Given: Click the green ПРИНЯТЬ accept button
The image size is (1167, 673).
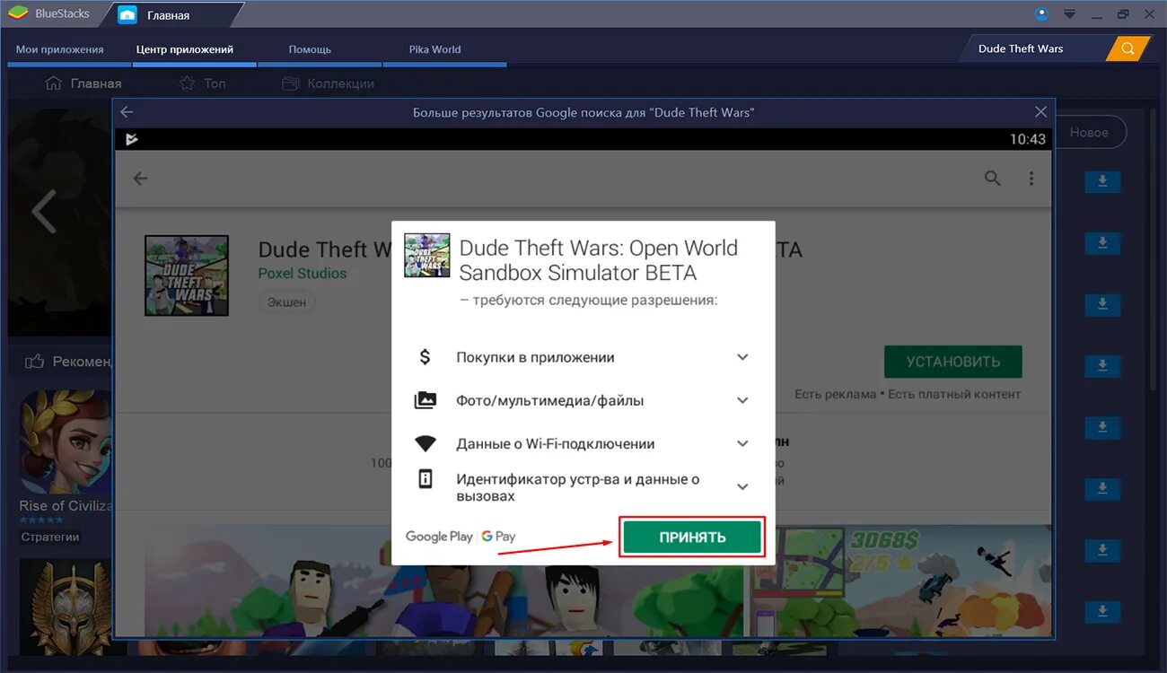Looking at the screenshot, I should point(692,538).
